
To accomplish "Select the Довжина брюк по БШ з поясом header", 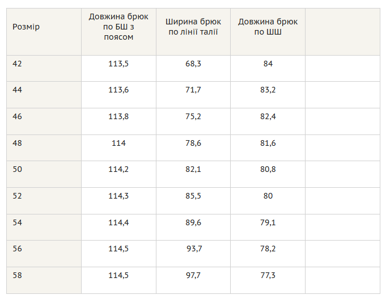I will pos(118,27).
